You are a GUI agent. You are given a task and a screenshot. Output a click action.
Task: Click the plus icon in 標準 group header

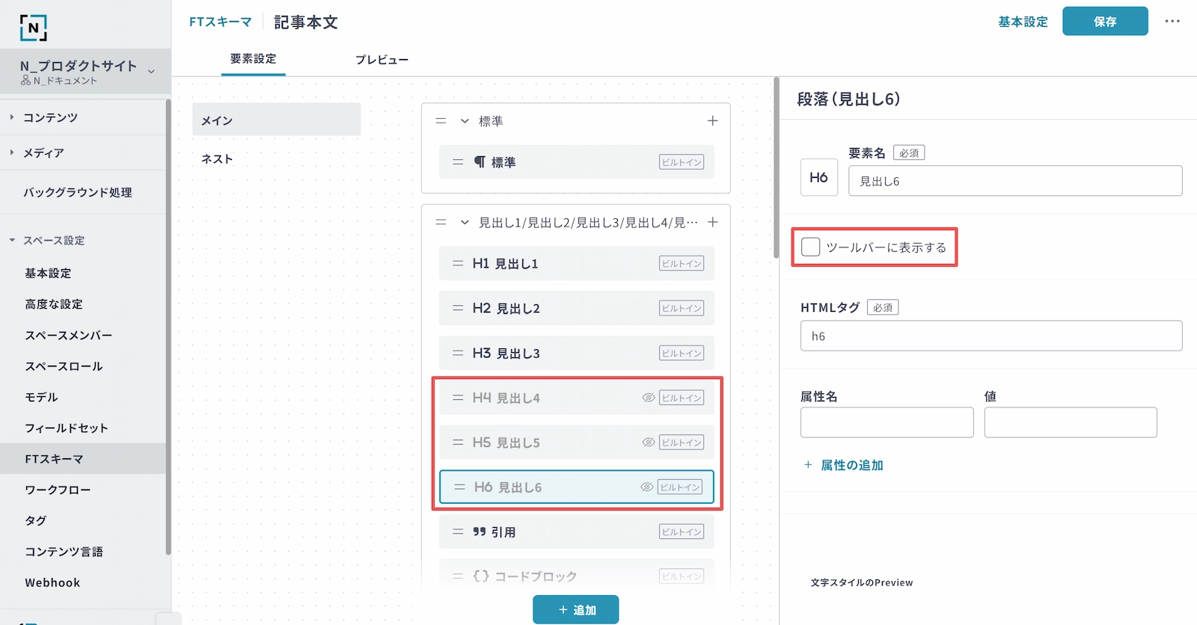point(712,121)
